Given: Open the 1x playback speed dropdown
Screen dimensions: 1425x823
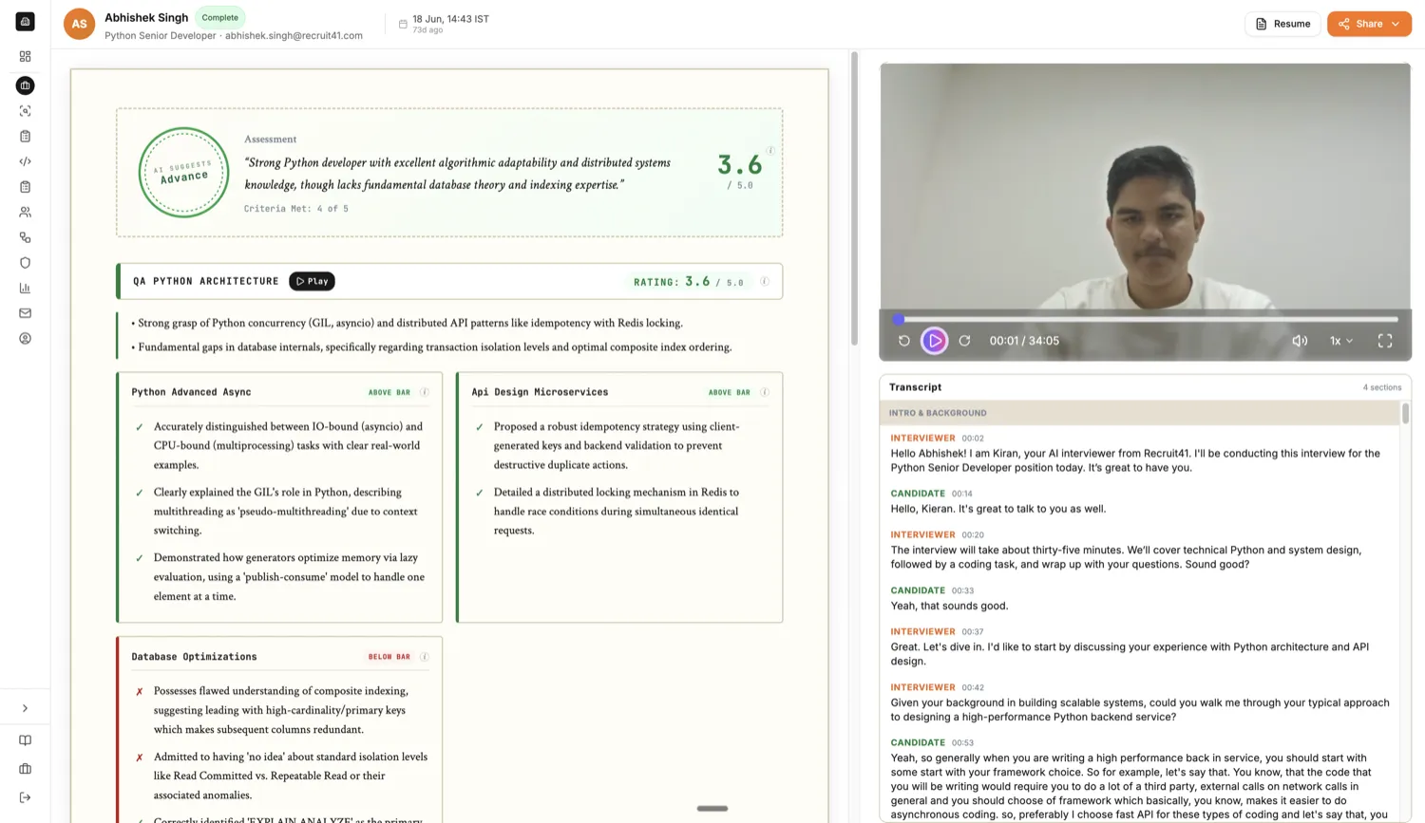Looking at the screenshot, I should pos(1341,341).
